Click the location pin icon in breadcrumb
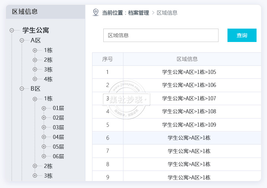Screen dimensions: 267x188 [96, 12]
